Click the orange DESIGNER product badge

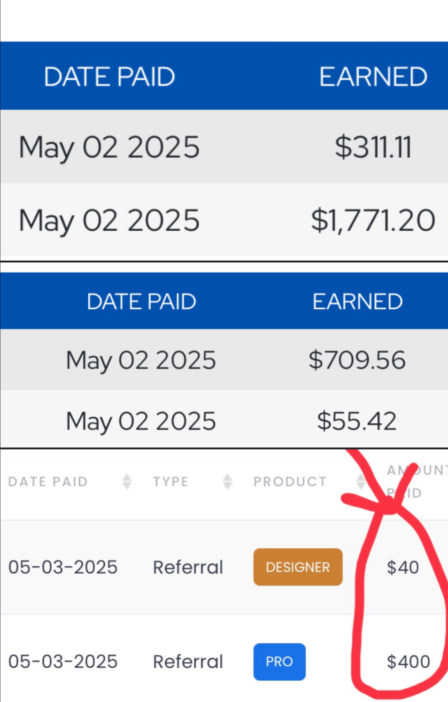(x=298, y=567)
